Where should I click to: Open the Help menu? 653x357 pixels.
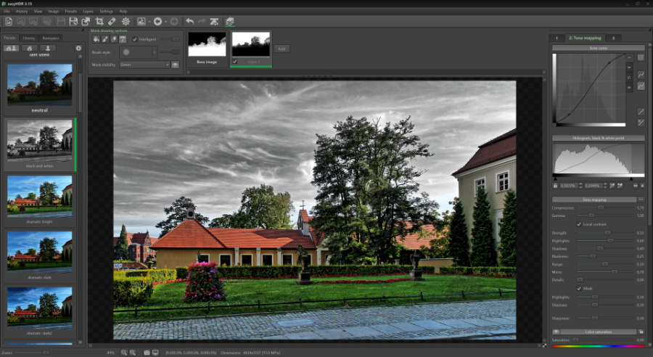[x=123, y=12]
